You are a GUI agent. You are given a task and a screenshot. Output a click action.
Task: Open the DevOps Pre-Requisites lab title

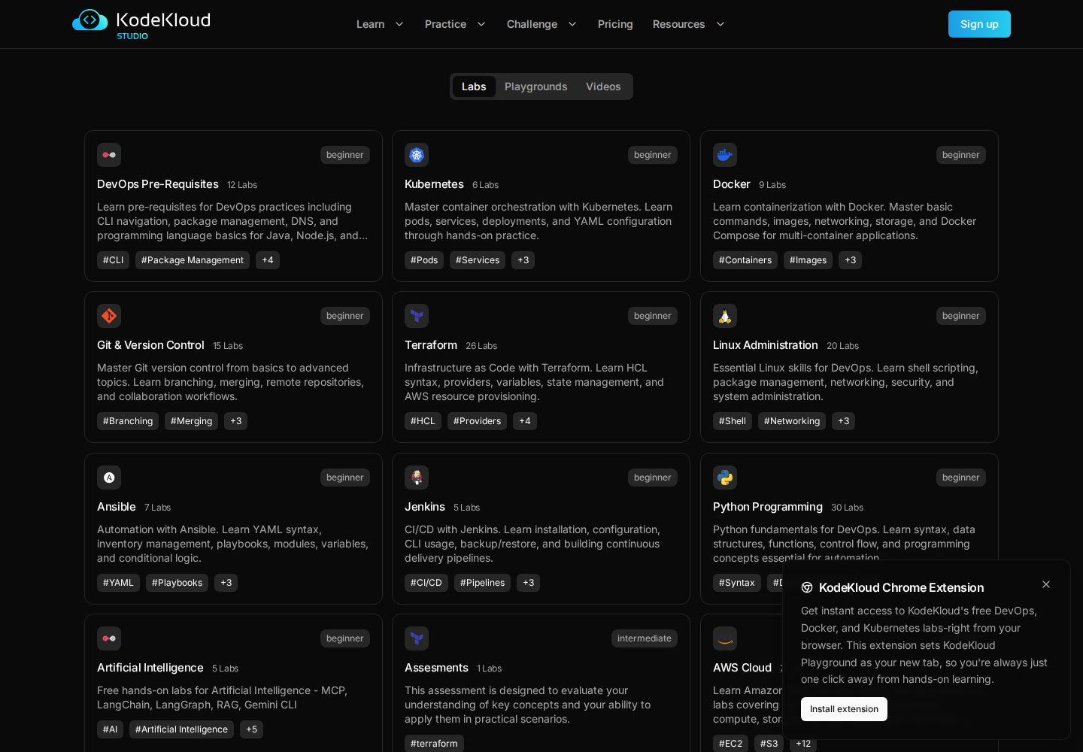[158, 184]
